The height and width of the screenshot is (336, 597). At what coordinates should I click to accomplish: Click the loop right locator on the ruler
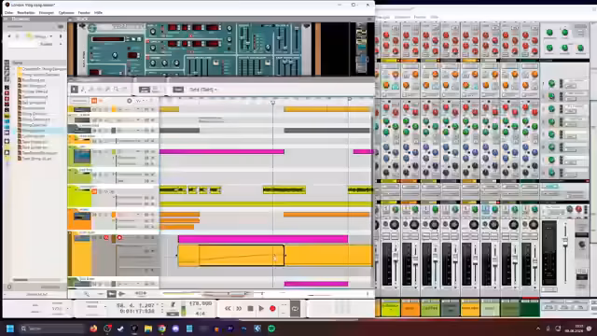click(x=350, y=100)
